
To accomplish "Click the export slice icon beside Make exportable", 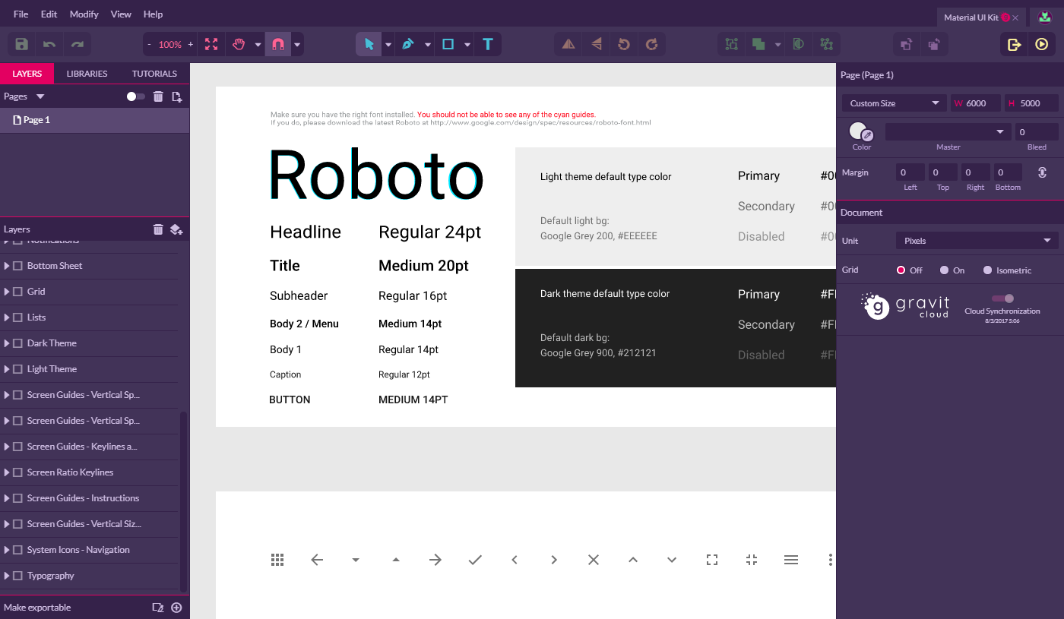I will [157, 608].
